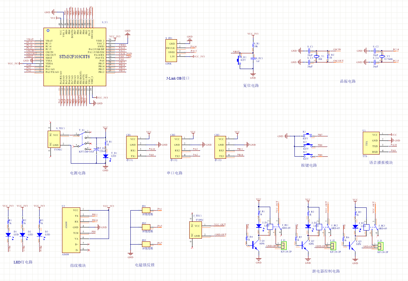Select the VCC_OUT net label at J_TEC1

point(220,225)
